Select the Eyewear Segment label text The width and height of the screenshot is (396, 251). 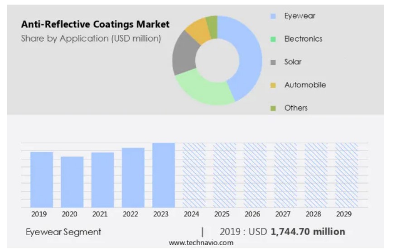pyautogui.click(x=63, y=232)
